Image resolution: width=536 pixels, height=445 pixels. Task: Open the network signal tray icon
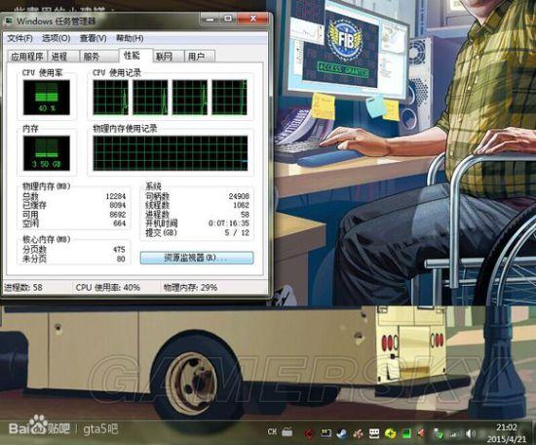tap(454, 434)
